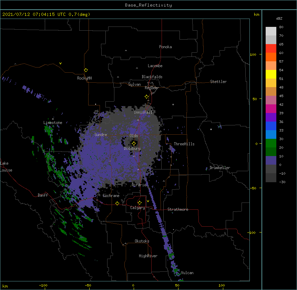This screenshot has height=290, width=297.
Task: Click the Ponoka city label
Action: 165,47
